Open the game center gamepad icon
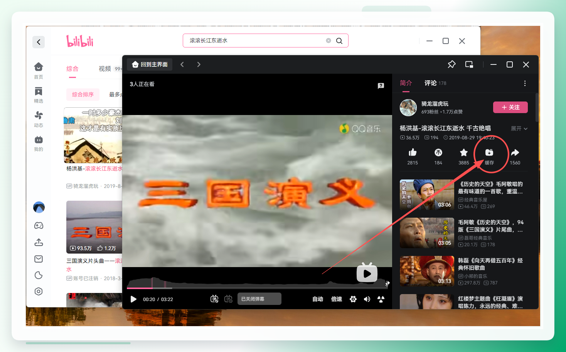Image resolution: width=566 pixels, height=352 pixels. 39,225
